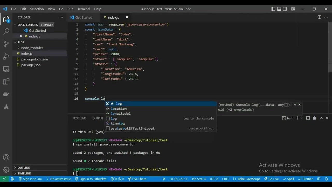Screen dimensions: 332x187
Task: Select the bash terminal label
Action: 288,118
